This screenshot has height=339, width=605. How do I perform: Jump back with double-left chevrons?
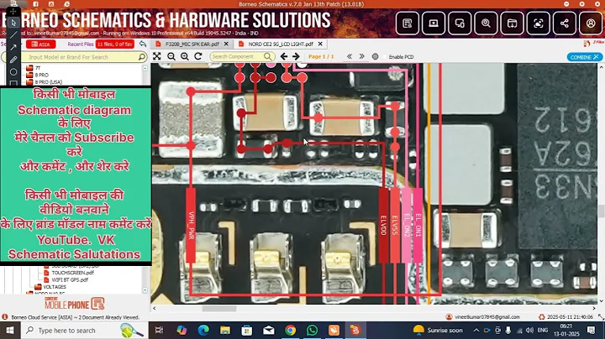(x=350, y=56)
